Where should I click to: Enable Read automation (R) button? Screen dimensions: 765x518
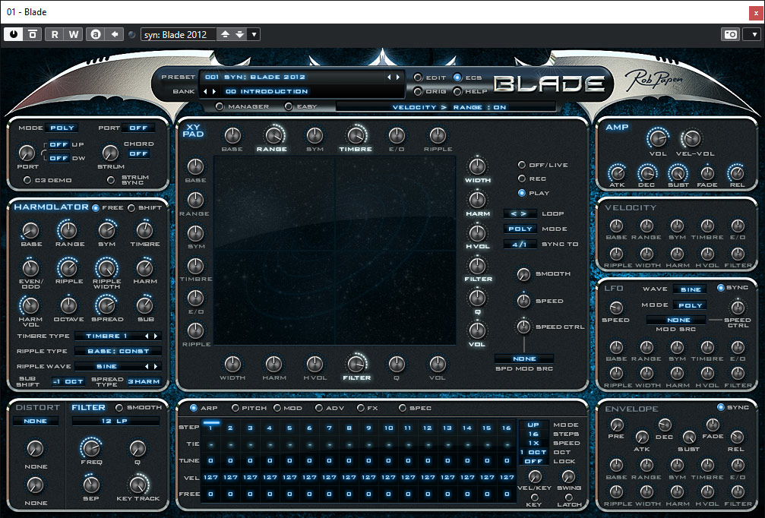click(55, 34)
